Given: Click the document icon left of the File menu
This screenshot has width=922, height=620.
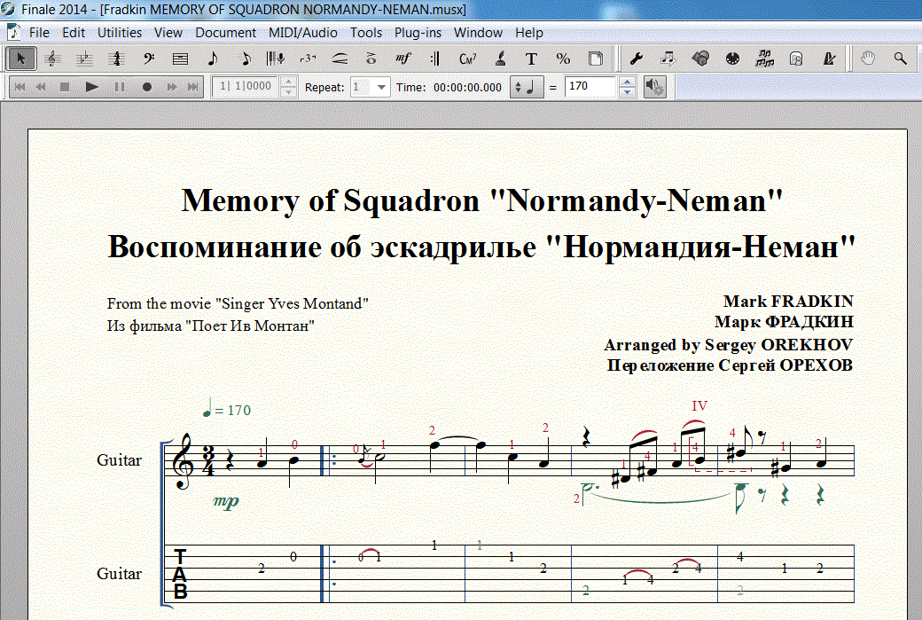Looking at the screenshot, I should click(x=13, y=32).
